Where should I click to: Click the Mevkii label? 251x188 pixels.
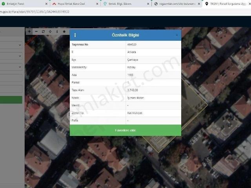tap(75, 105)
